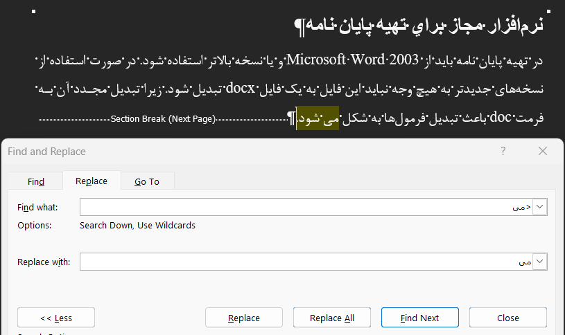Click the highlighted word in the document
The image size is (565, 335).
(318, 118)
